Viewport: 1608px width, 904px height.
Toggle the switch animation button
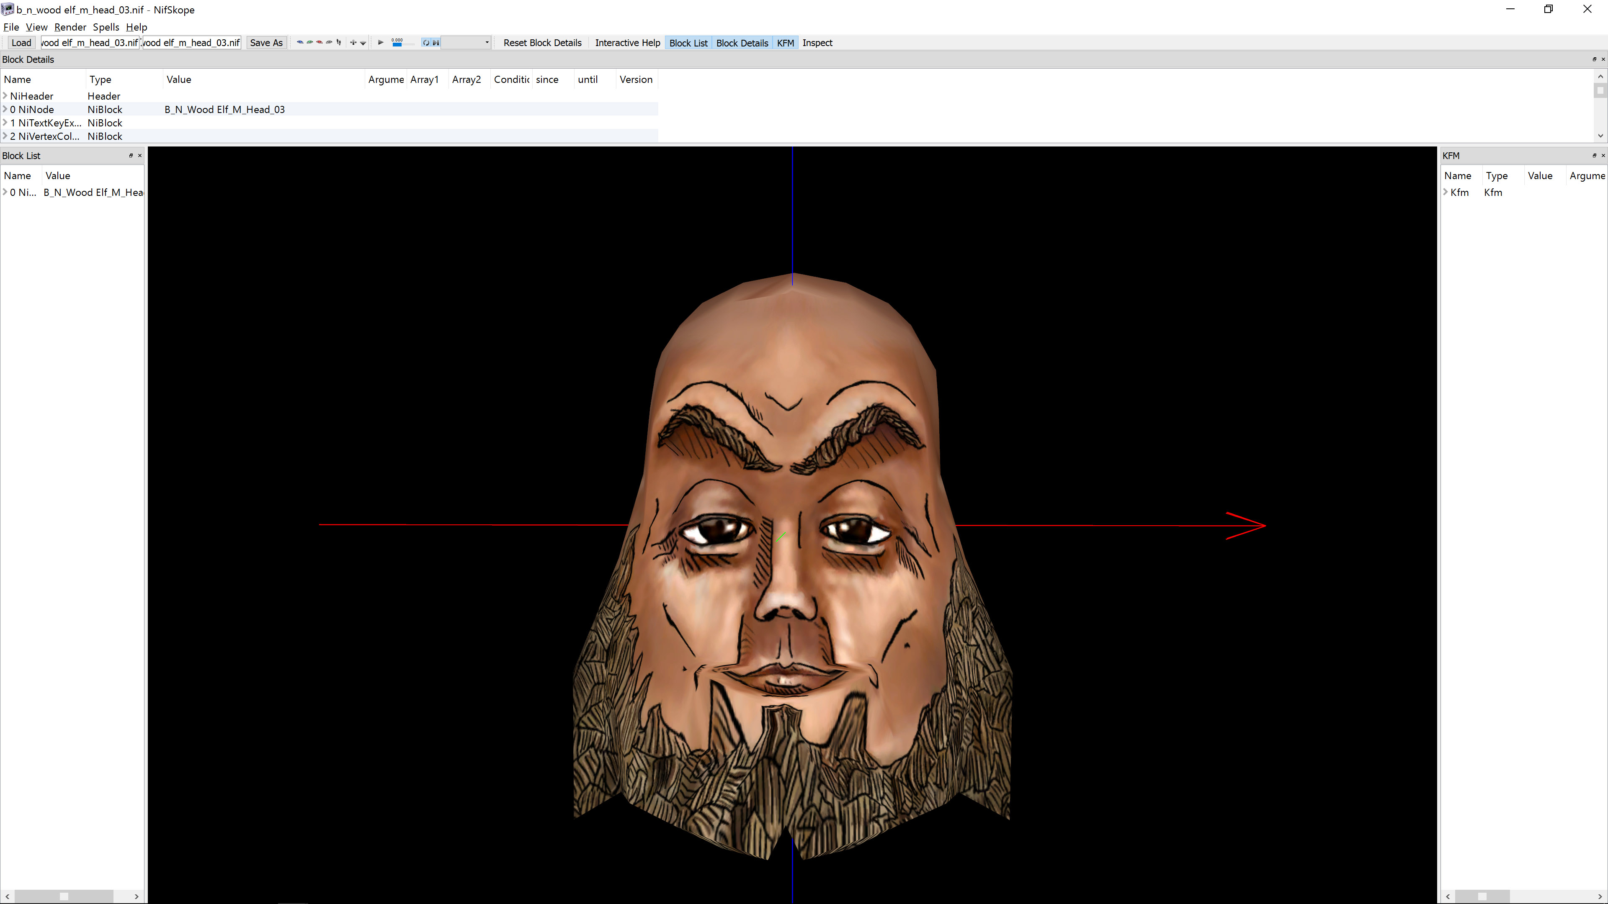click(x=435, y=43)
